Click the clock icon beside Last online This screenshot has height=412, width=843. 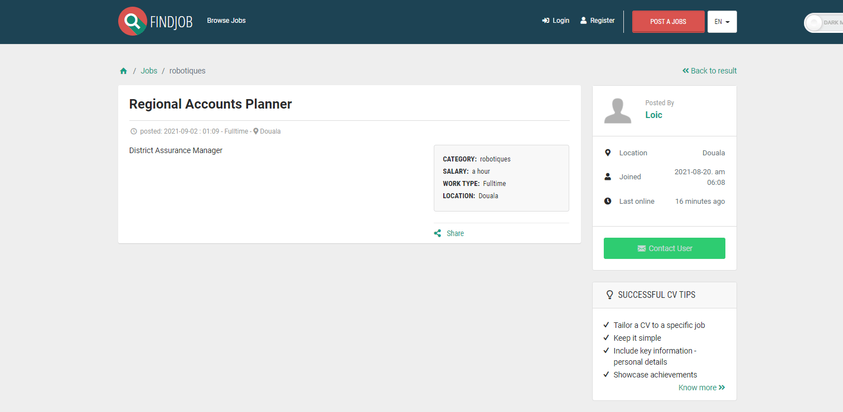pyautogui.click(x=608, y=202)
